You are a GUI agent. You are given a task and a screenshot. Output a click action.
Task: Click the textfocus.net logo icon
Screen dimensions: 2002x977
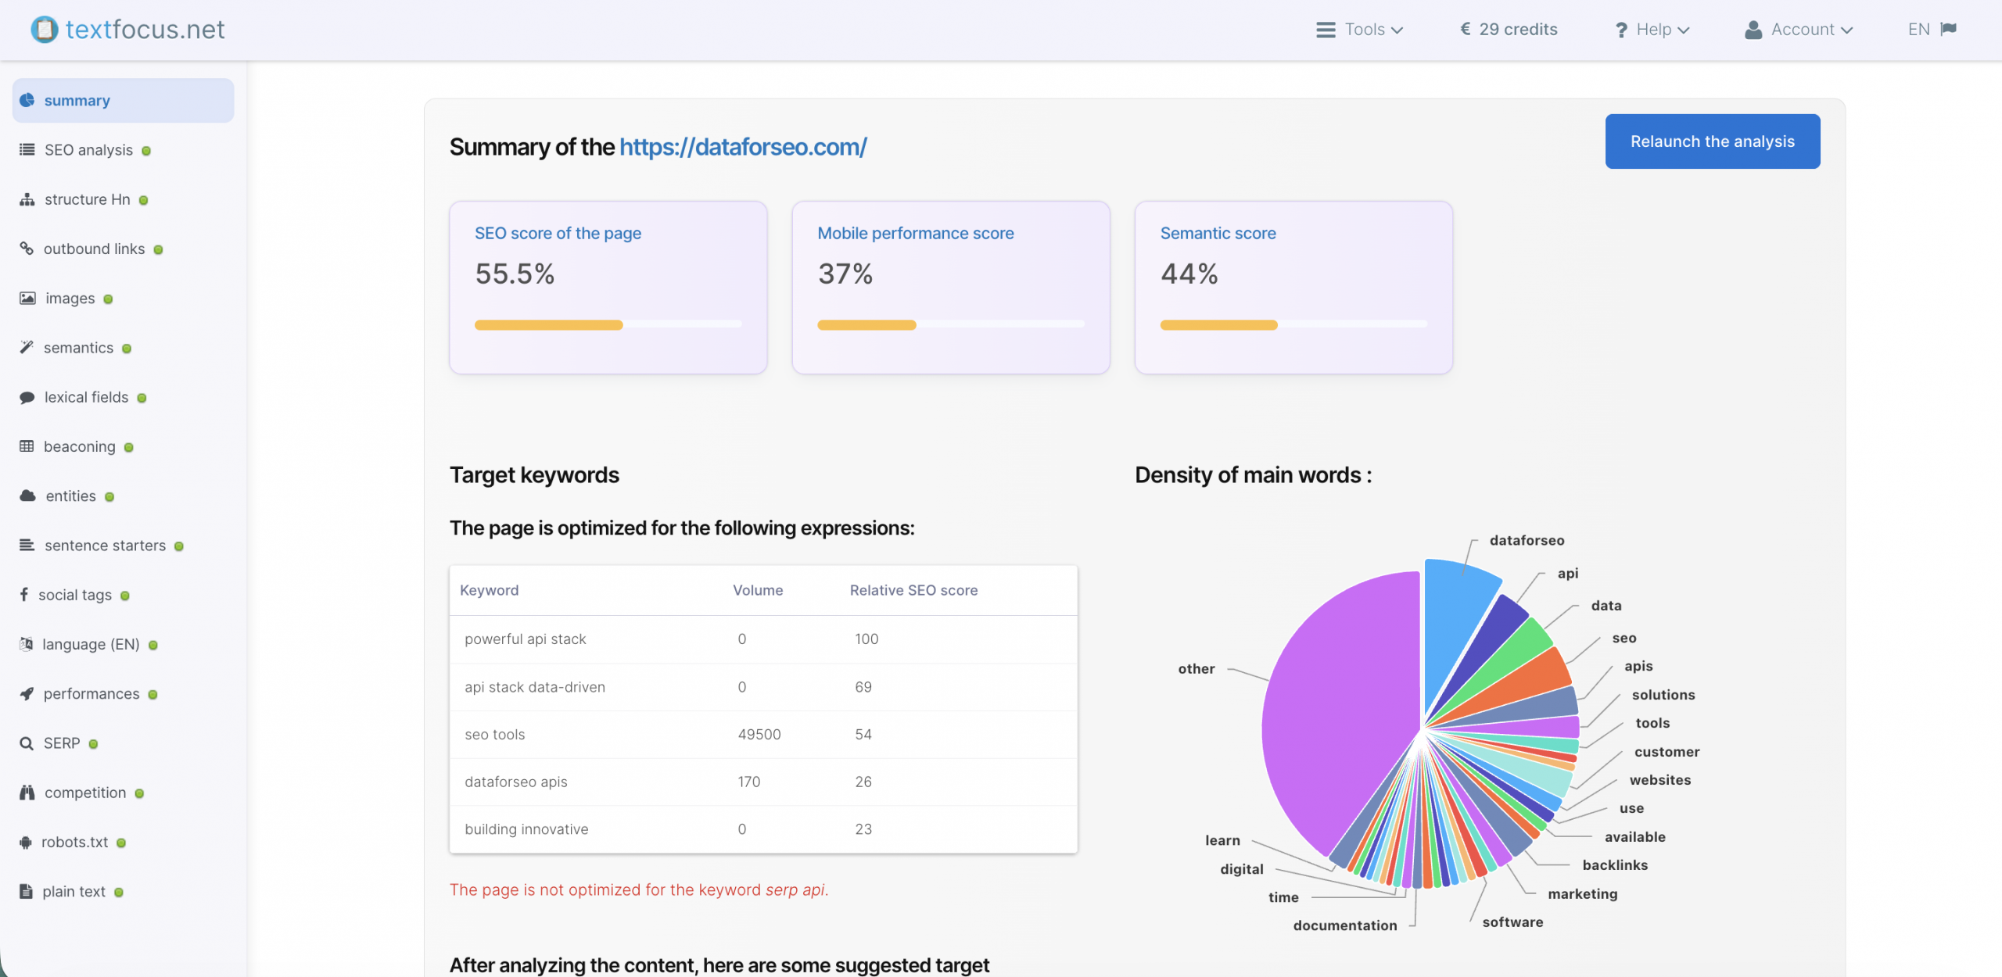click(44, 30)
